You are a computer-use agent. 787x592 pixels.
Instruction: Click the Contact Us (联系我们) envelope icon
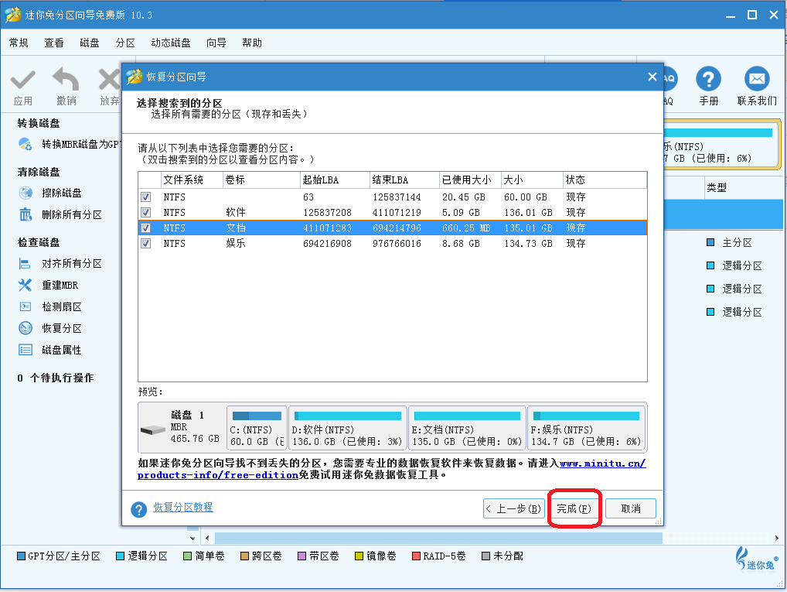coord(756,79)
